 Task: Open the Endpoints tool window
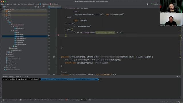(23, 100)
